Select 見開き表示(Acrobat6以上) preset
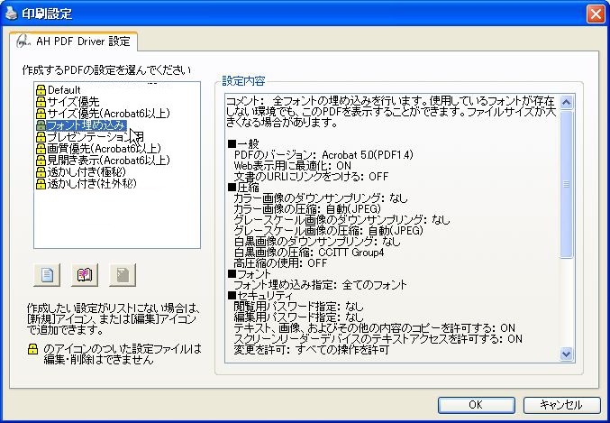Viewport: 610px width, 423px height. [108, 160]
